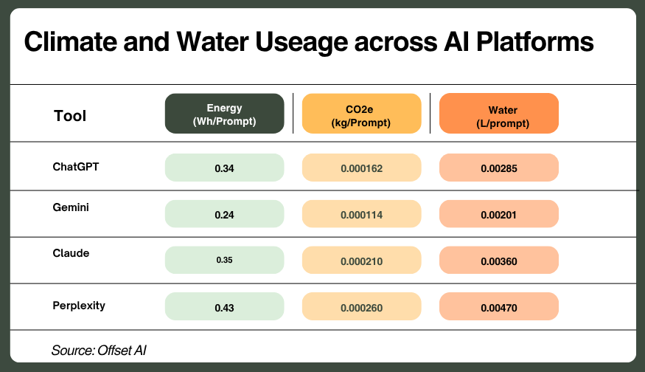Select Perplexity energy value 0.43

tap(224, 307)
